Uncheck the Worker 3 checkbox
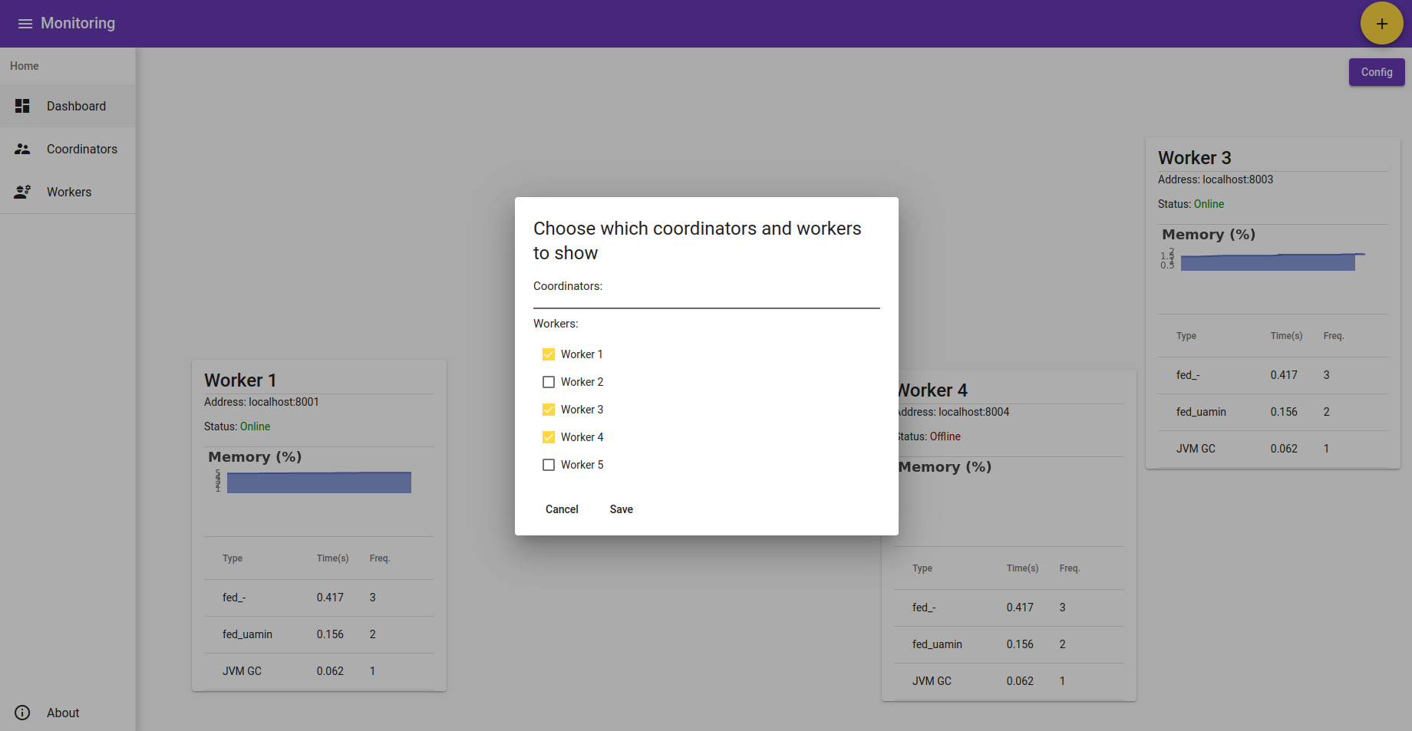Viewport: 1412px width, 731px height. pos(549,410)
